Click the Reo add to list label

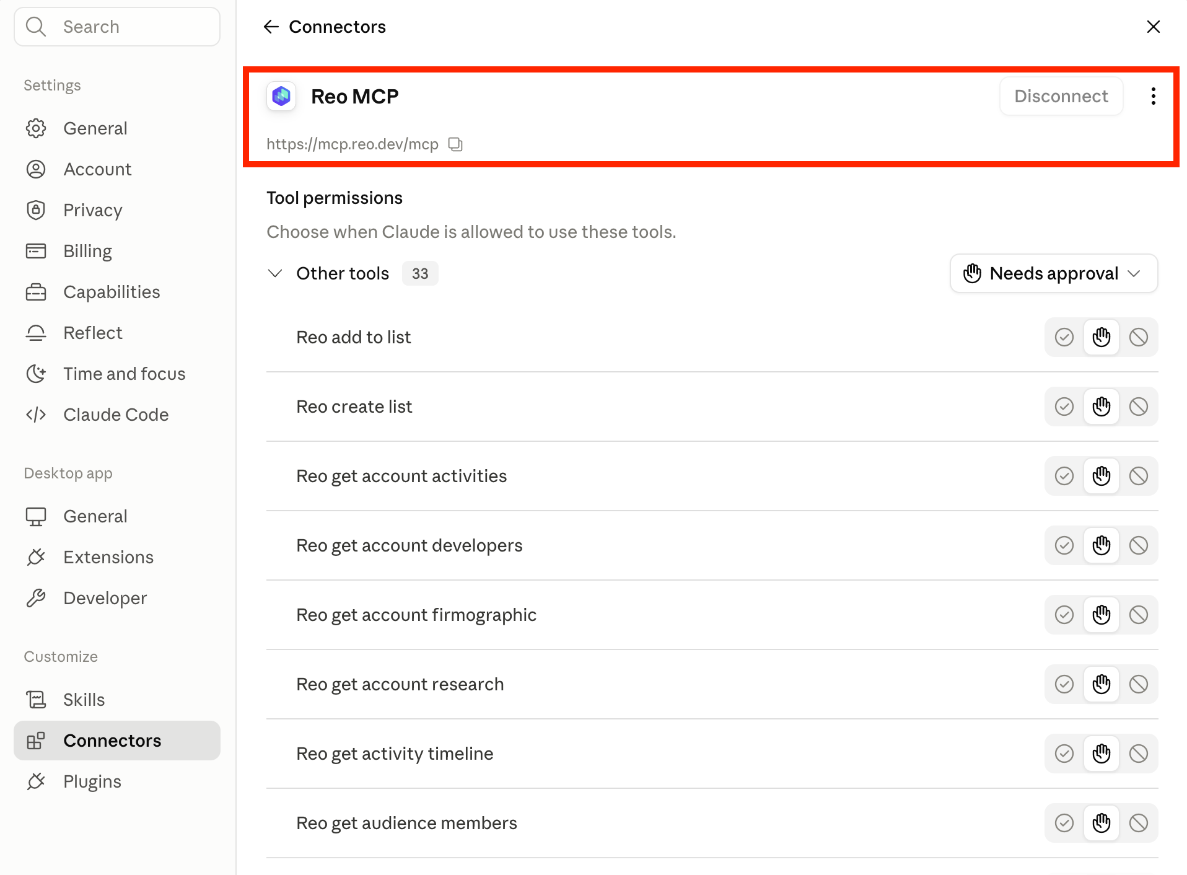pyautogui.click(x=354, y=337)
